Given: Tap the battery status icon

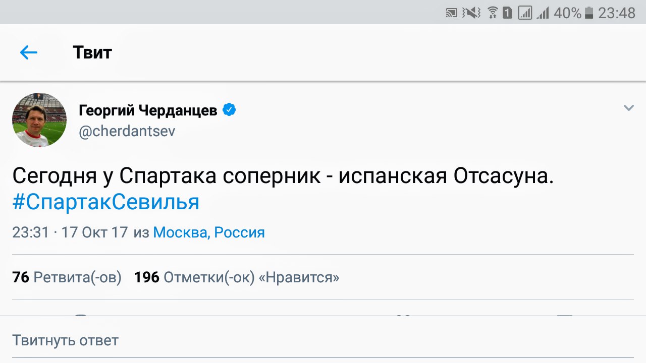Looking at the screenshot, I should [588, 14].
